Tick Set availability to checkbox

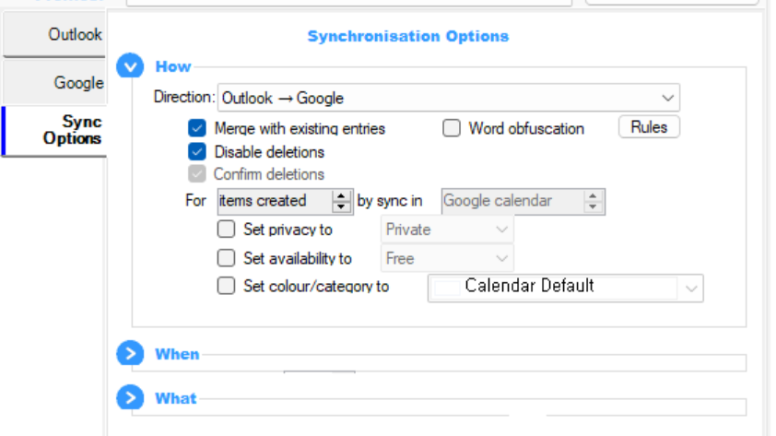226,258
